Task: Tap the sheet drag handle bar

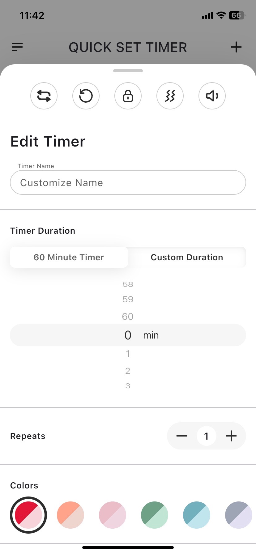Action: click(x=128, y=71)
